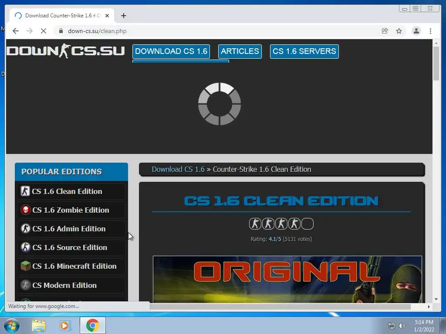
Task: Click the horizontal scroll right arrow
Action: coord(429,307)
